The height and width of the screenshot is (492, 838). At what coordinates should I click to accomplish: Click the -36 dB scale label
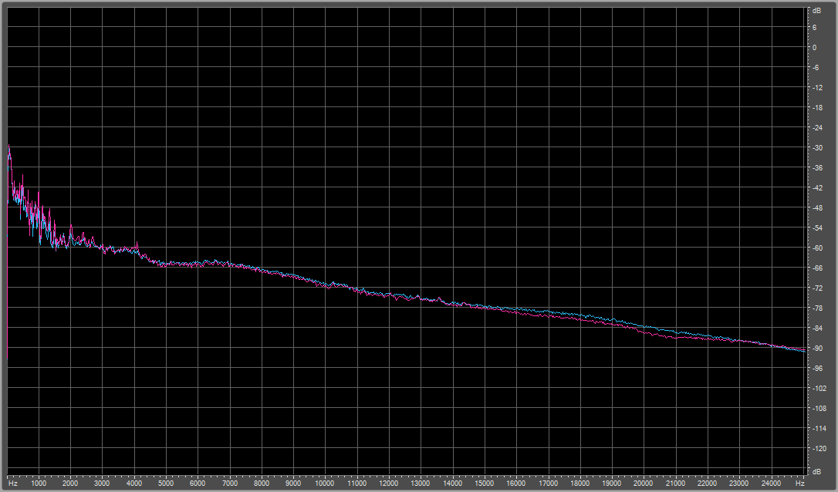[817, 167]
